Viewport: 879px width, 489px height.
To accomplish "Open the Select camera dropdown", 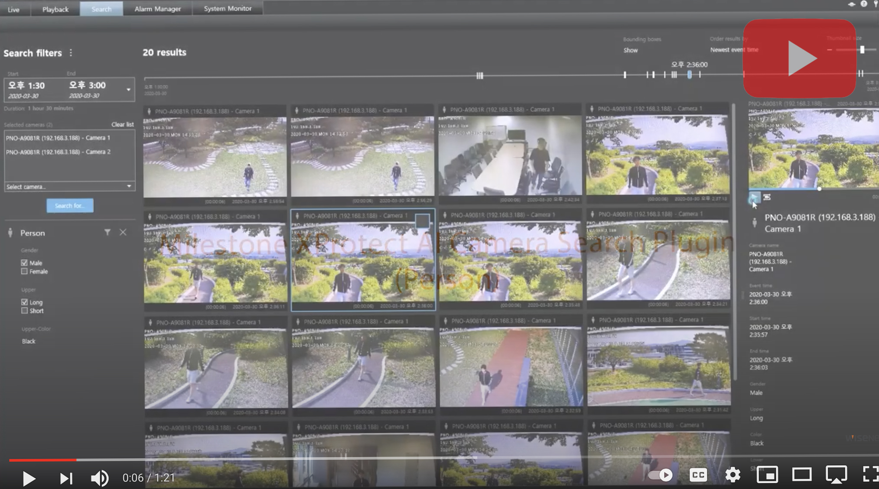I will click(69, 187).
